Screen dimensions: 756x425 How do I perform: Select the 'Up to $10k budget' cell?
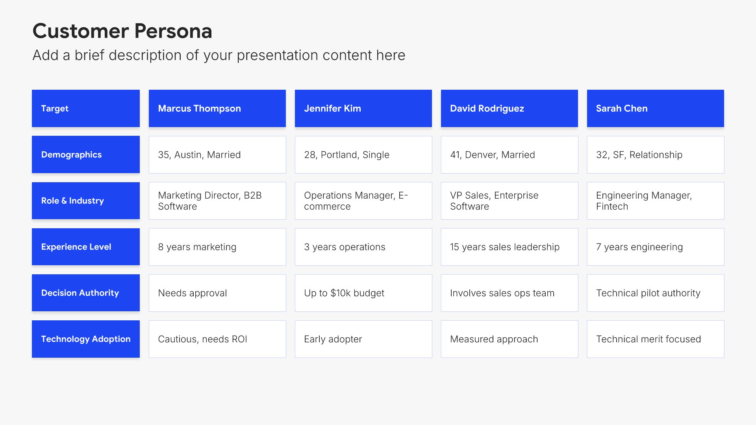pos(363,293)
